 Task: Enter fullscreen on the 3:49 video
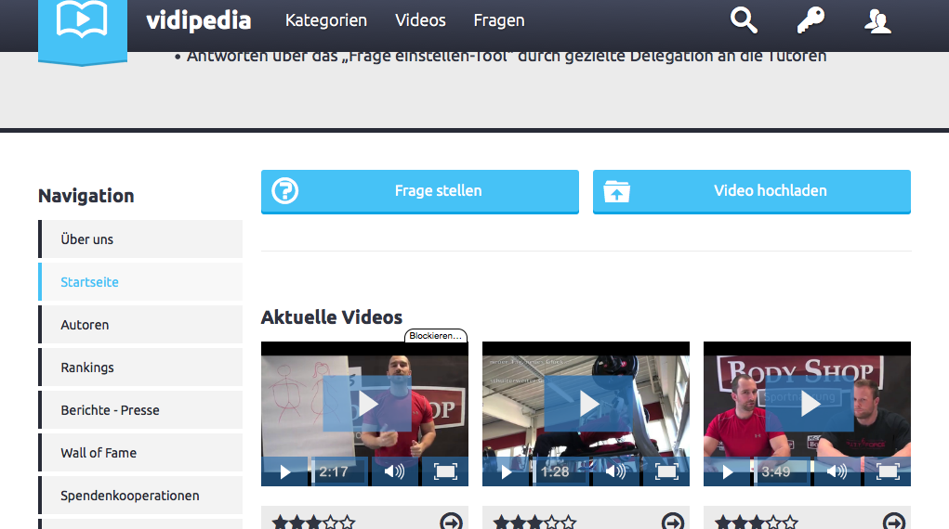888,472
